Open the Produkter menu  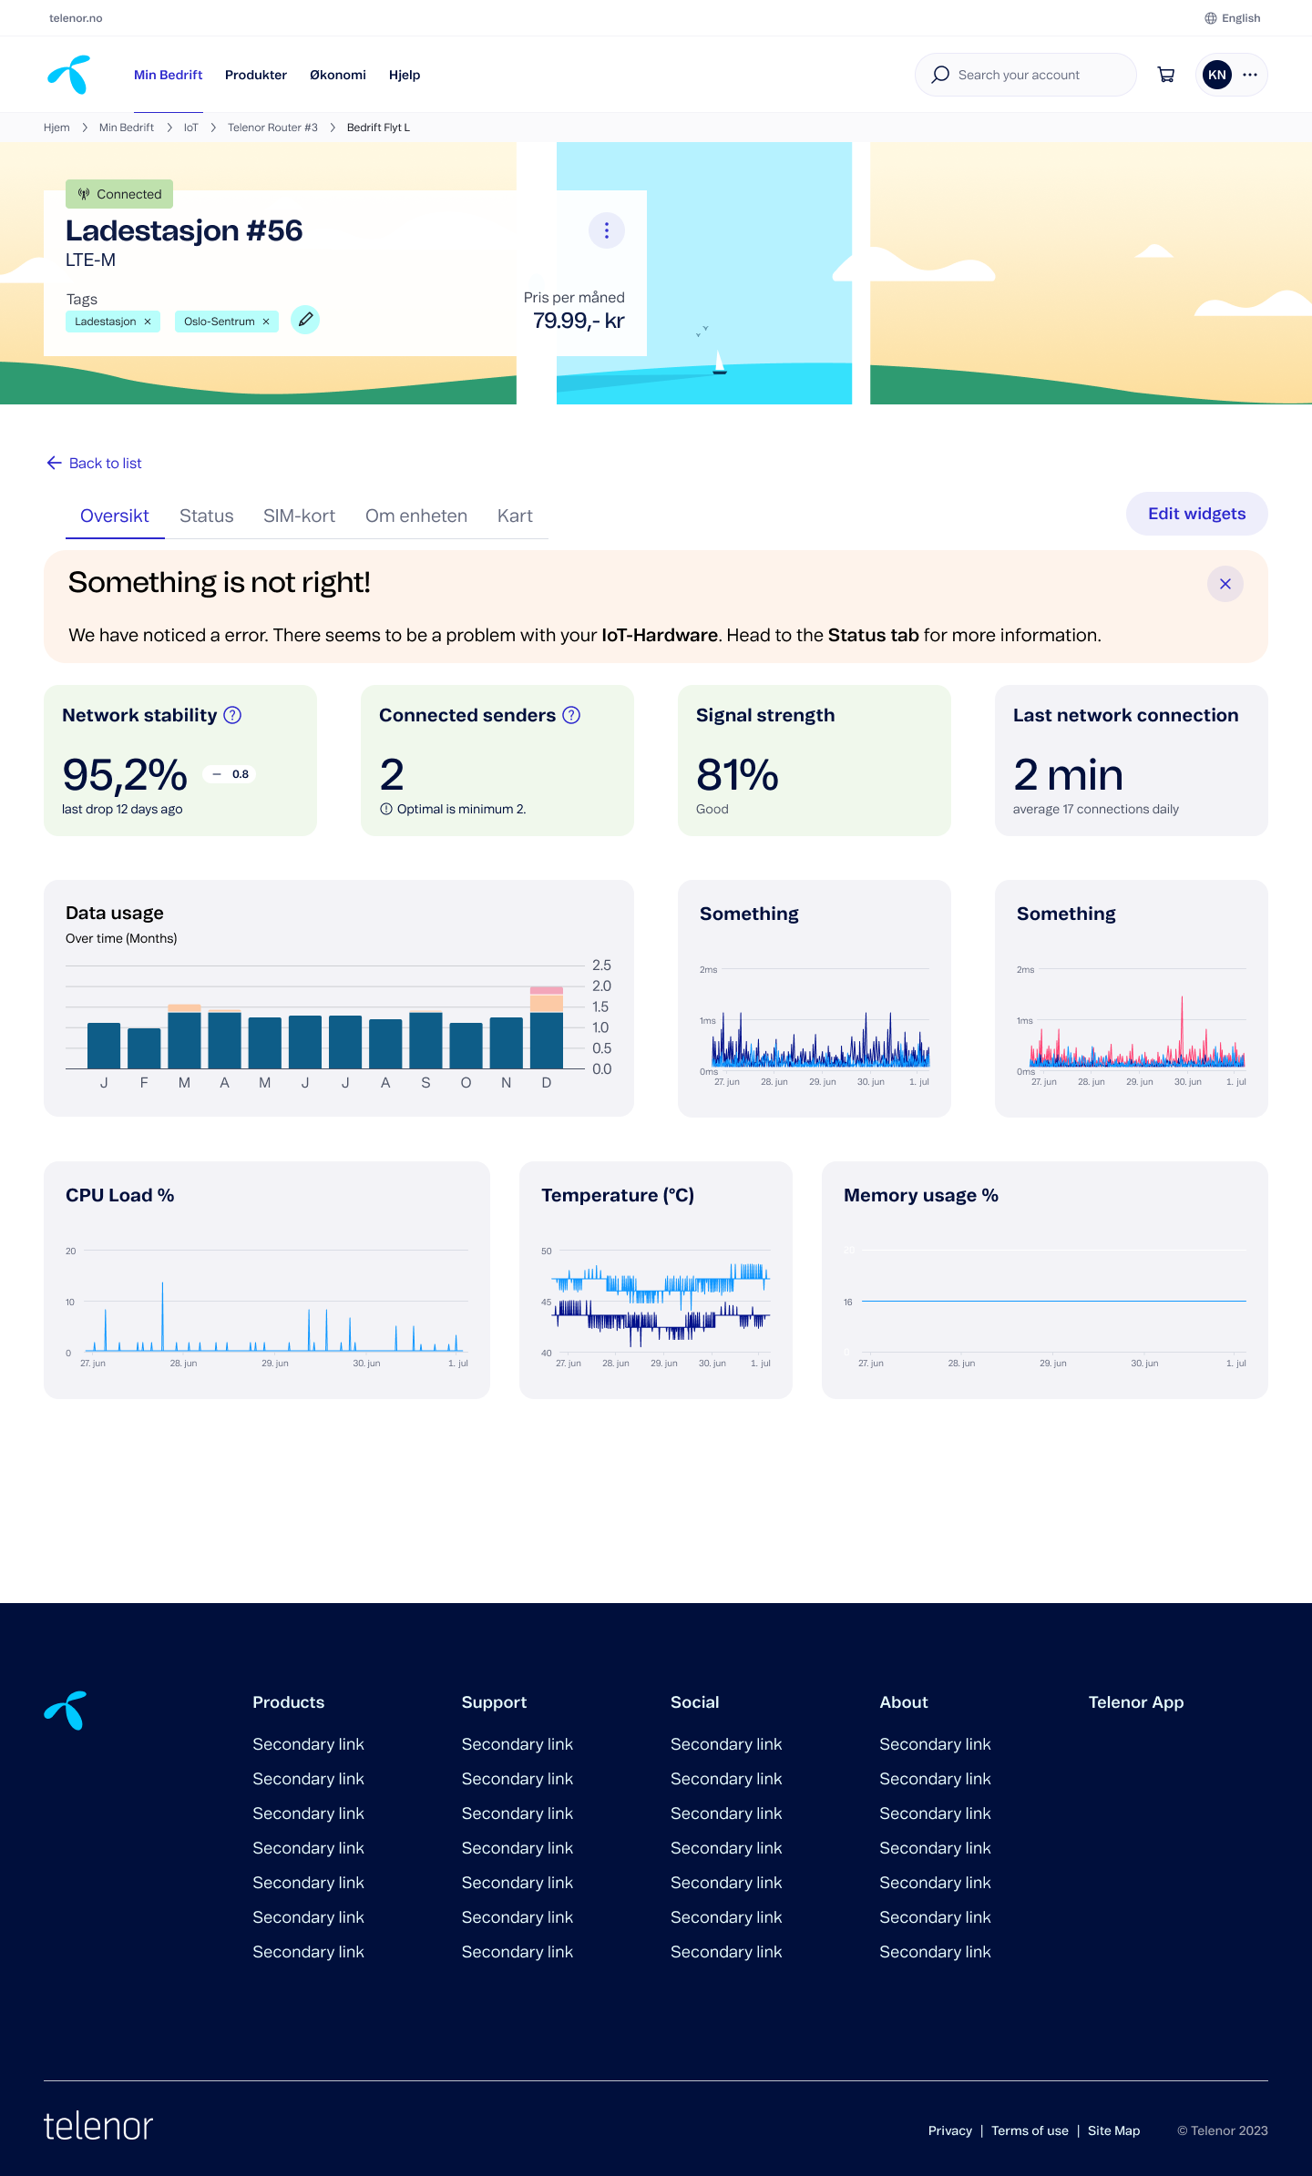coord(256,75)
